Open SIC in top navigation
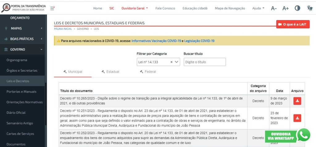Viewport: 316px width, 147px height. tap(112, 8)
